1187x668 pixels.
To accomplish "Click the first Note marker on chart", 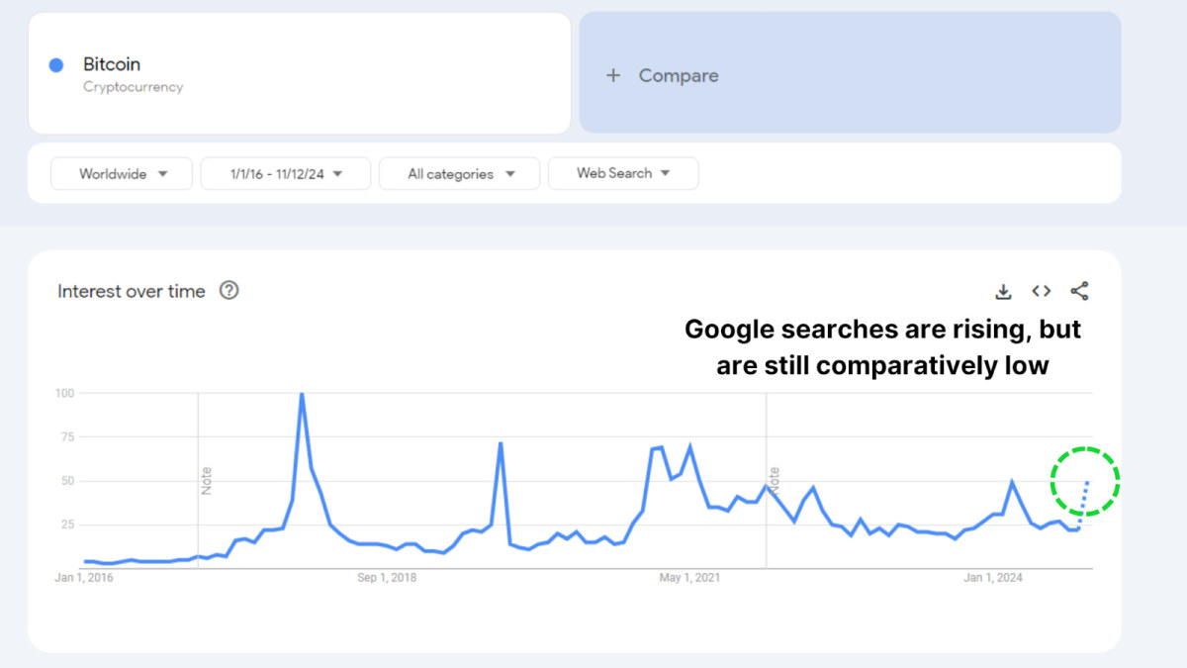I will coord(207,481).
